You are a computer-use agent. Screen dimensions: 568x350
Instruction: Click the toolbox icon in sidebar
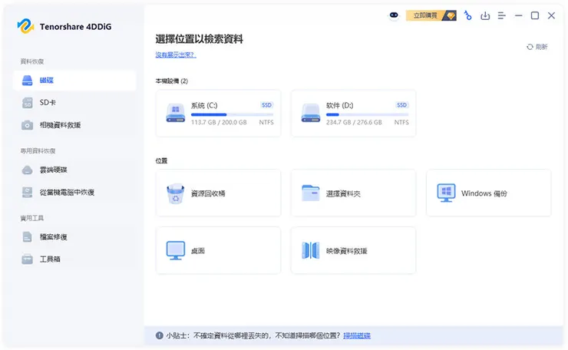click(27, 259)
